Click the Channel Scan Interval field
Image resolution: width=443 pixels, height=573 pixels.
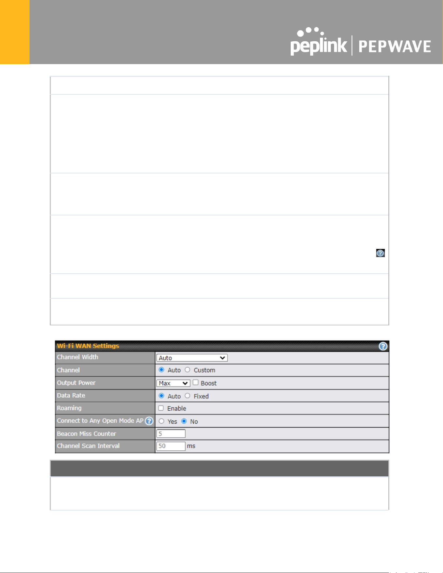point(171,446)
